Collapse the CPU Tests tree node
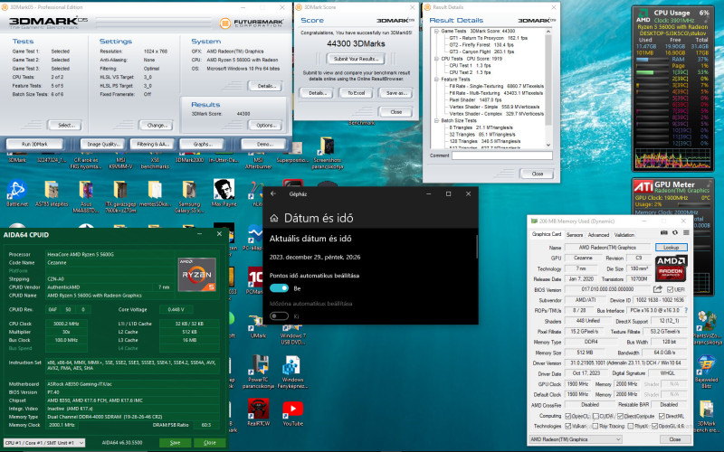 click(436, 59)
